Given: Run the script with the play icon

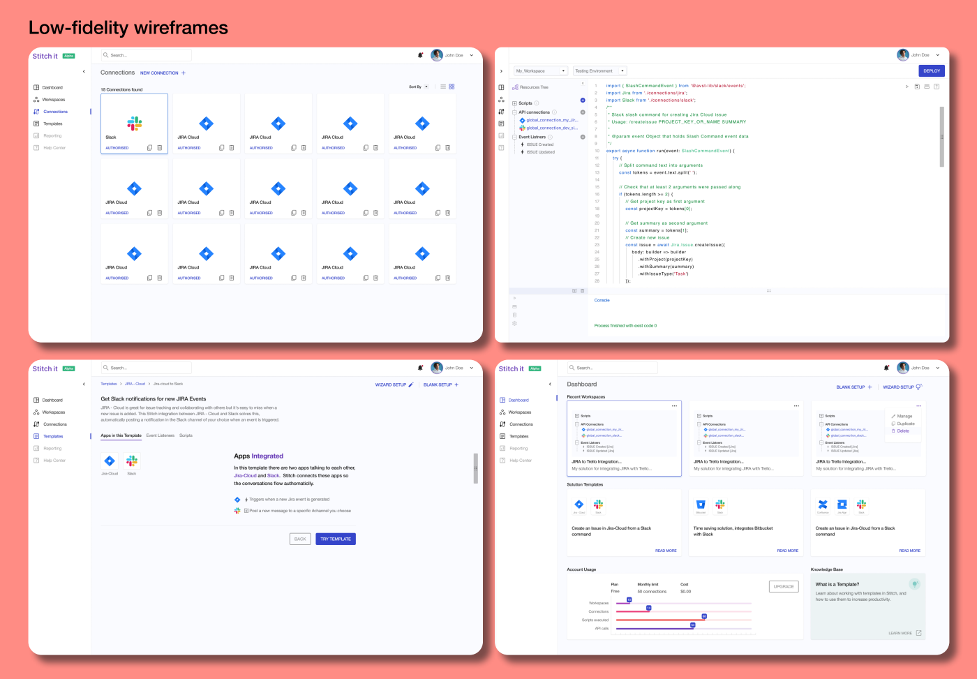Looking at the screenshot, I should pyautogui.click(x=907, y=87).
